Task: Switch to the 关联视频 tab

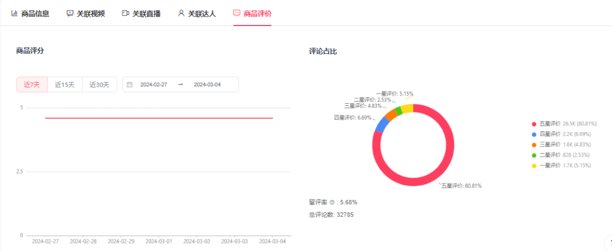Action: pyautogui.click(x=86, y=14)
